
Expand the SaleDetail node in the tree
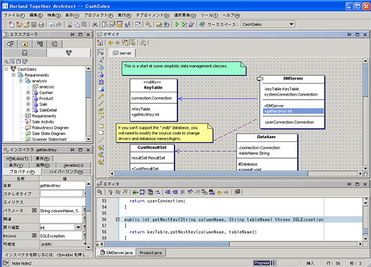28,110
